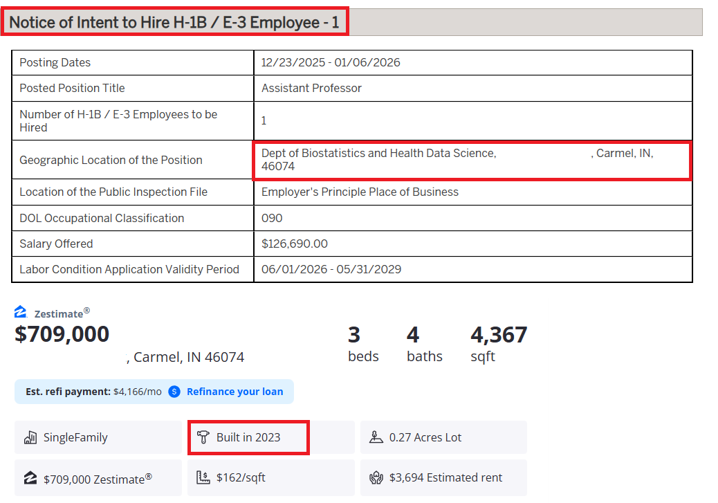This screenshot has height=503, width=718.
Task: Click the lot icon beside 0.27 Acres Lot
Action: tap(376, 437)
